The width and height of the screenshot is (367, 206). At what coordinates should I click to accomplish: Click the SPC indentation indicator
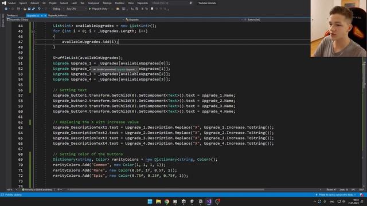coord(353,189)
